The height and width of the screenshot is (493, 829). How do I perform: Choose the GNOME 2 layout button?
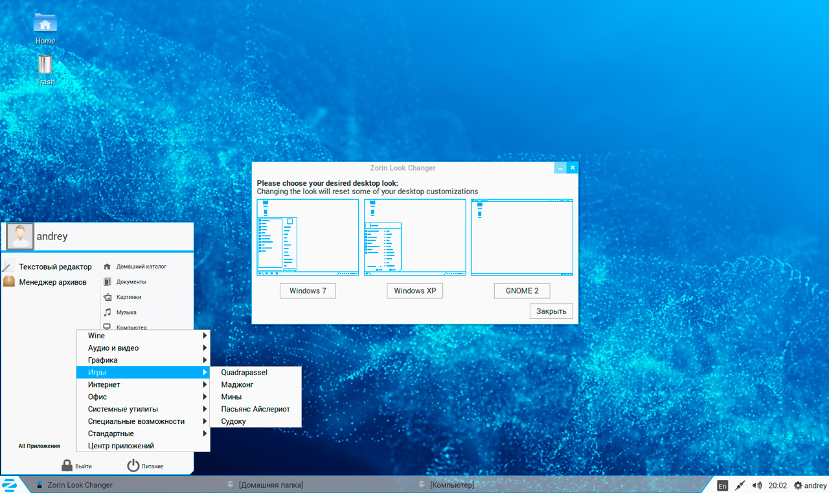point(521,290)
